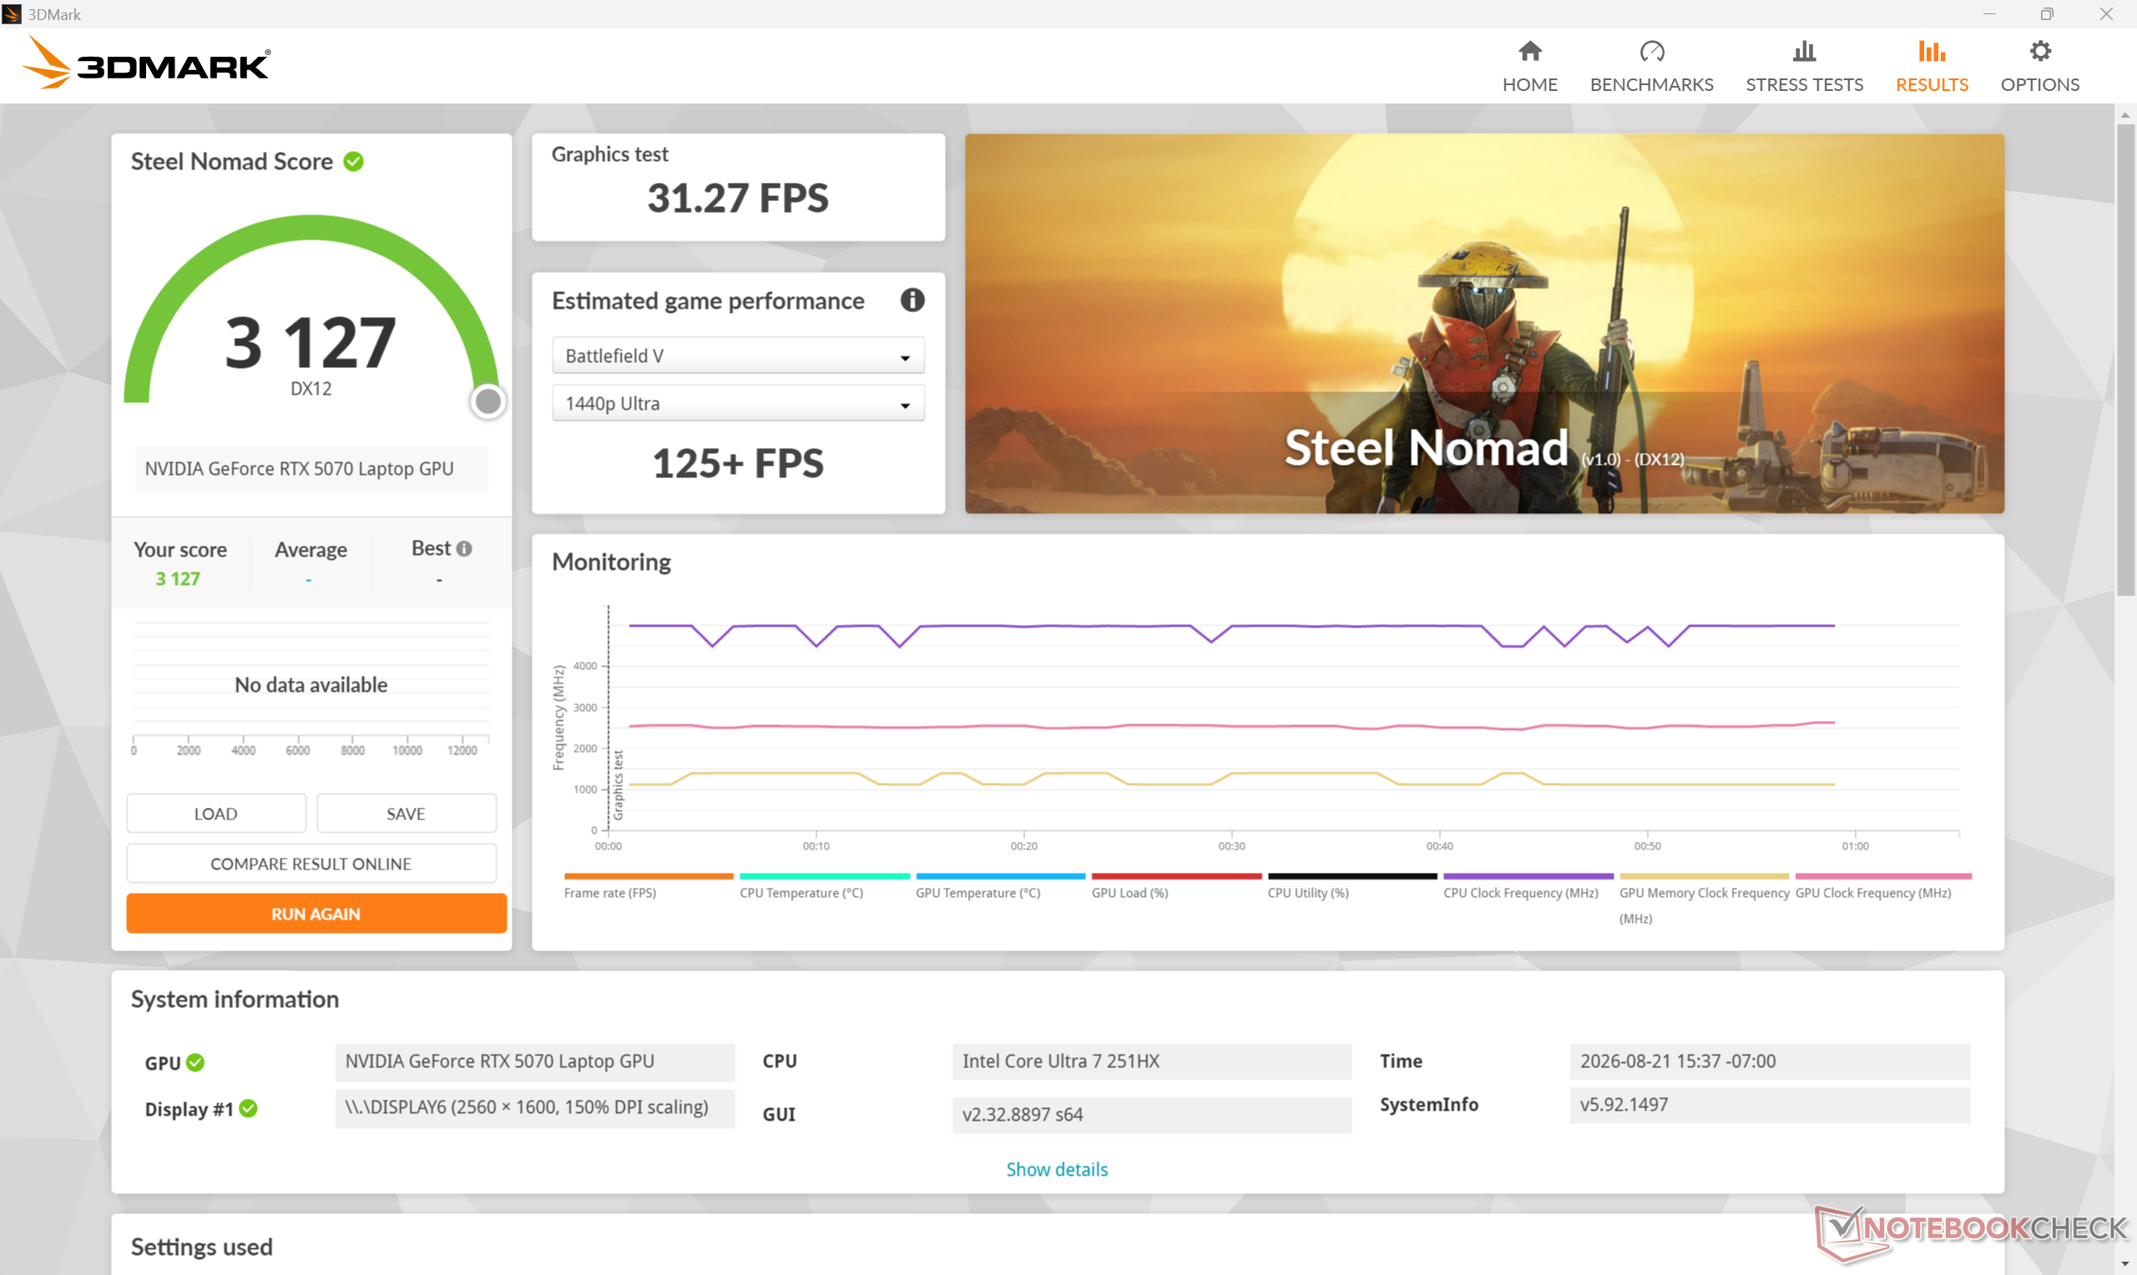Toggle the GPU Clock Frequency legend swatch
Viewport: 2137px width, 1275px height.
1883,876
